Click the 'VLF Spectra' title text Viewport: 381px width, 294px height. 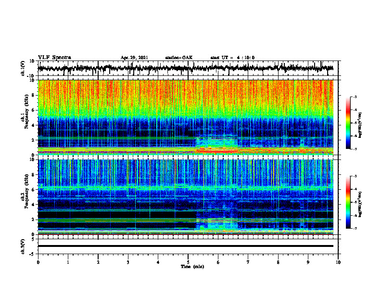tap(54, 58)
